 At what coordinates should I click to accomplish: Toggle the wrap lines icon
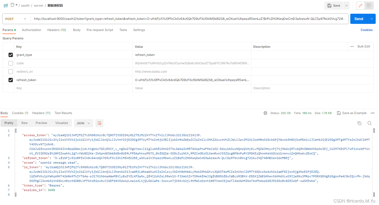[x=99, y=123]
